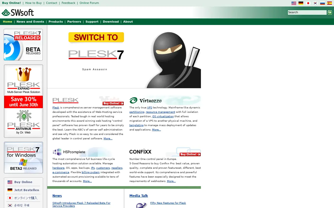Screen dimensions: 334x208
Task: Read Fifty New Features for Plesk article
Action: coord(168,203)
